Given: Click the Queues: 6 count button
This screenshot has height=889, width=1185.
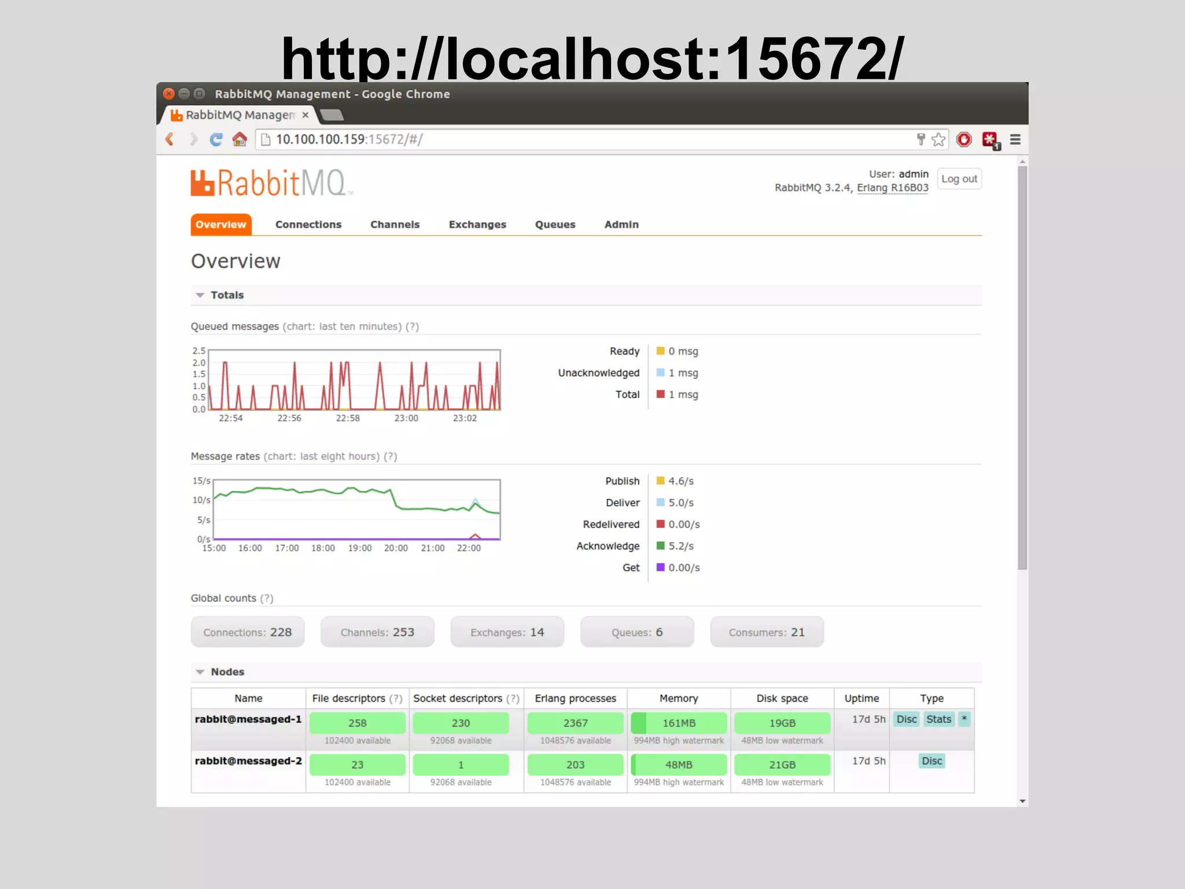Looking at the screenshot, I should click(637, 632).
